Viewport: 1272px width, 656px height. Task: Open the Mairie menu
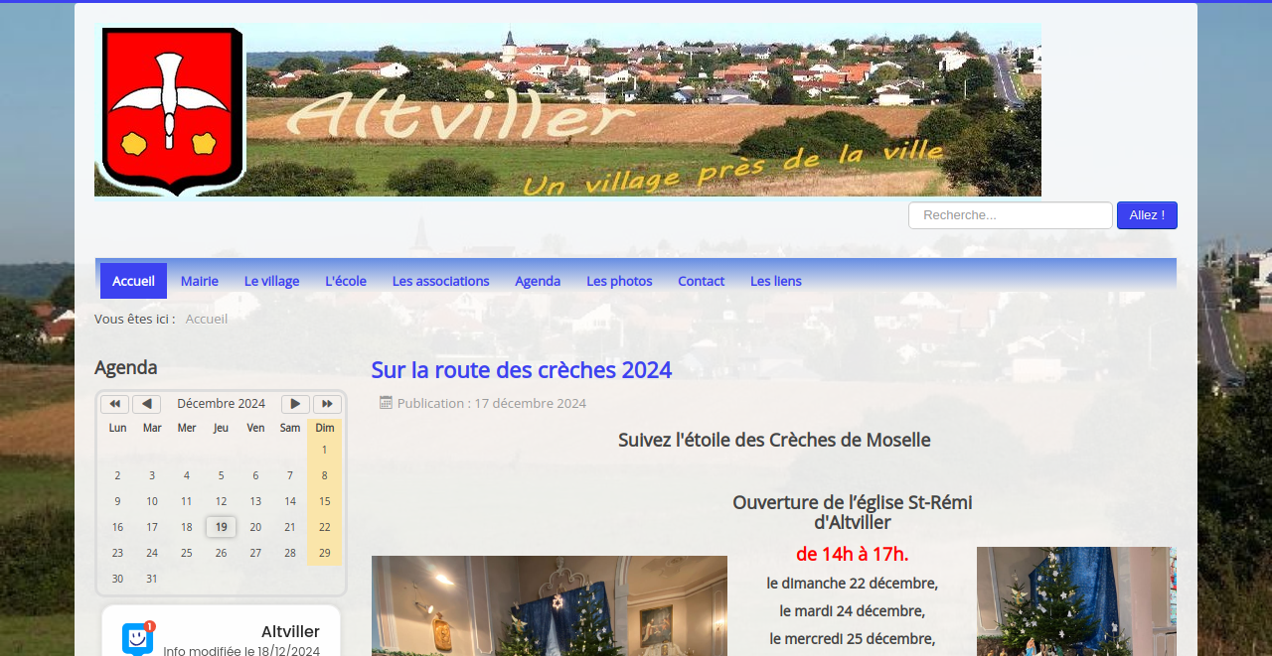[x=200, y=281]
